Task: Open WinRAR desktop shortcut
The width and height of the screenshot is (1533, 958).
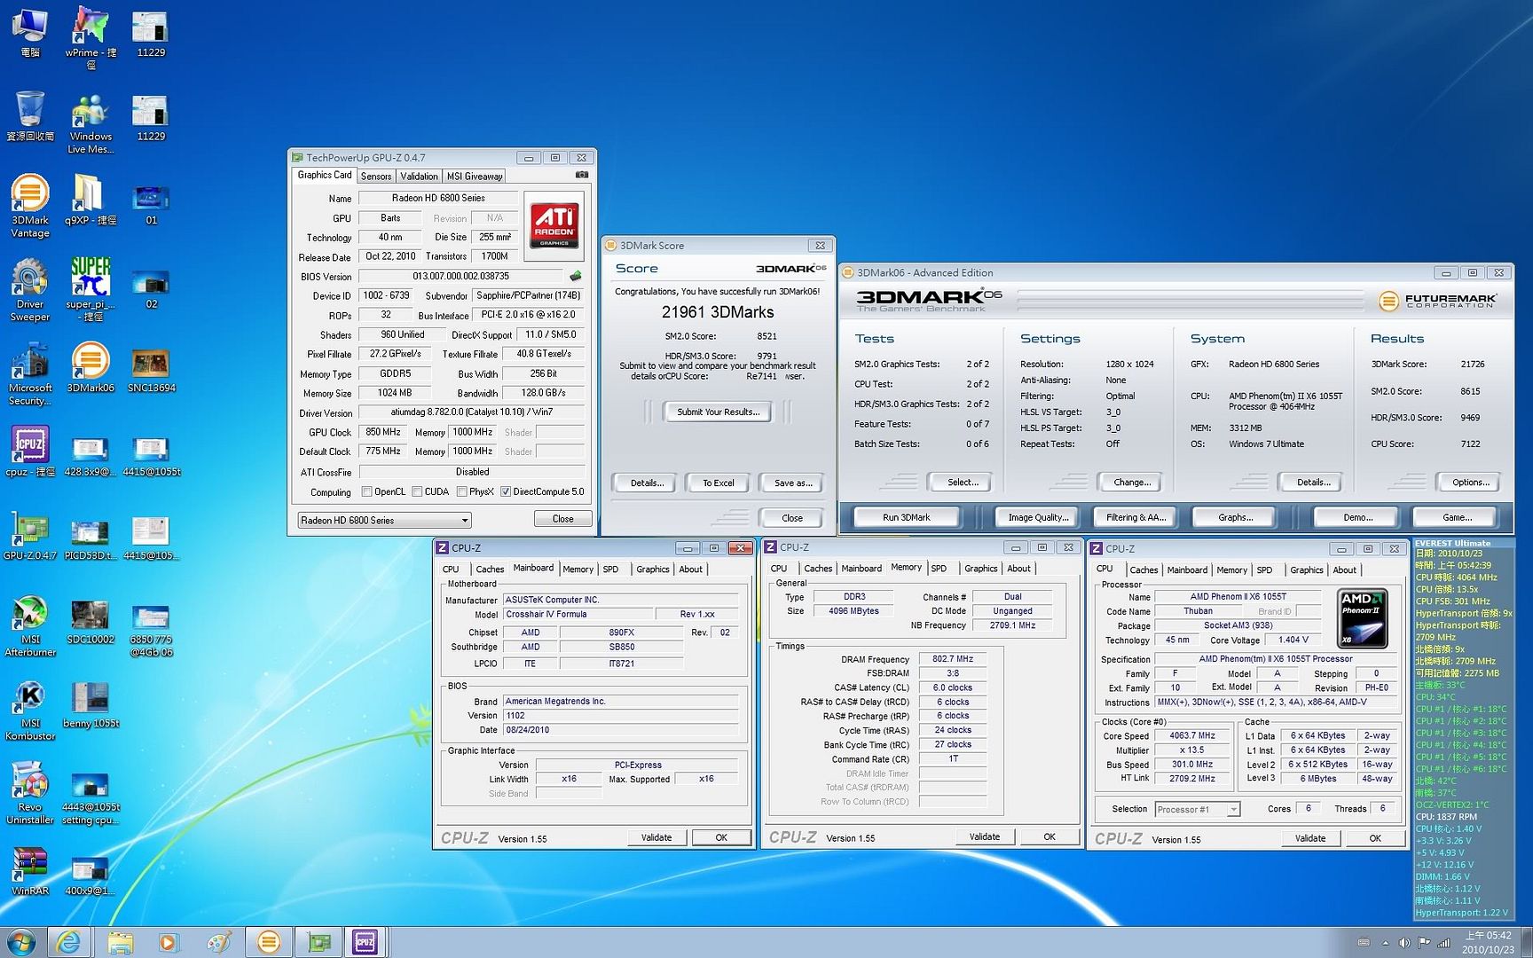Action: tap(30, 865)
